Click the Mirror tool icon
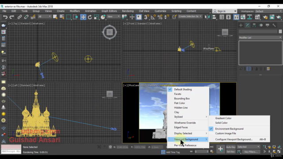This screenshot has height=159, width=283. point(207,17)
